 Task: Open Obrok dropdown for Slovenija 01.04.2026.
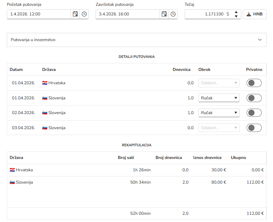coord(219,98)
